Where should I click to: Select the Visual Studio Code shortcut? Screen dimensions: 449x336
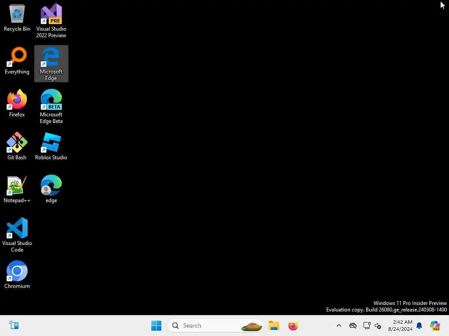17,235
